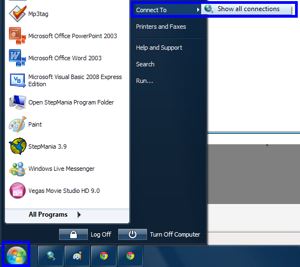Launch Microsoft Office PowerPoint 2003 icon
Screen dimensions: 300x267
point(18,36)
